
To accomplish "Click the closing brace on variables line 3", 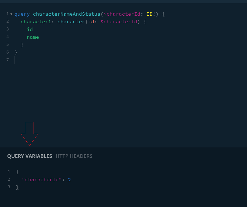I will tap(17, 187).
